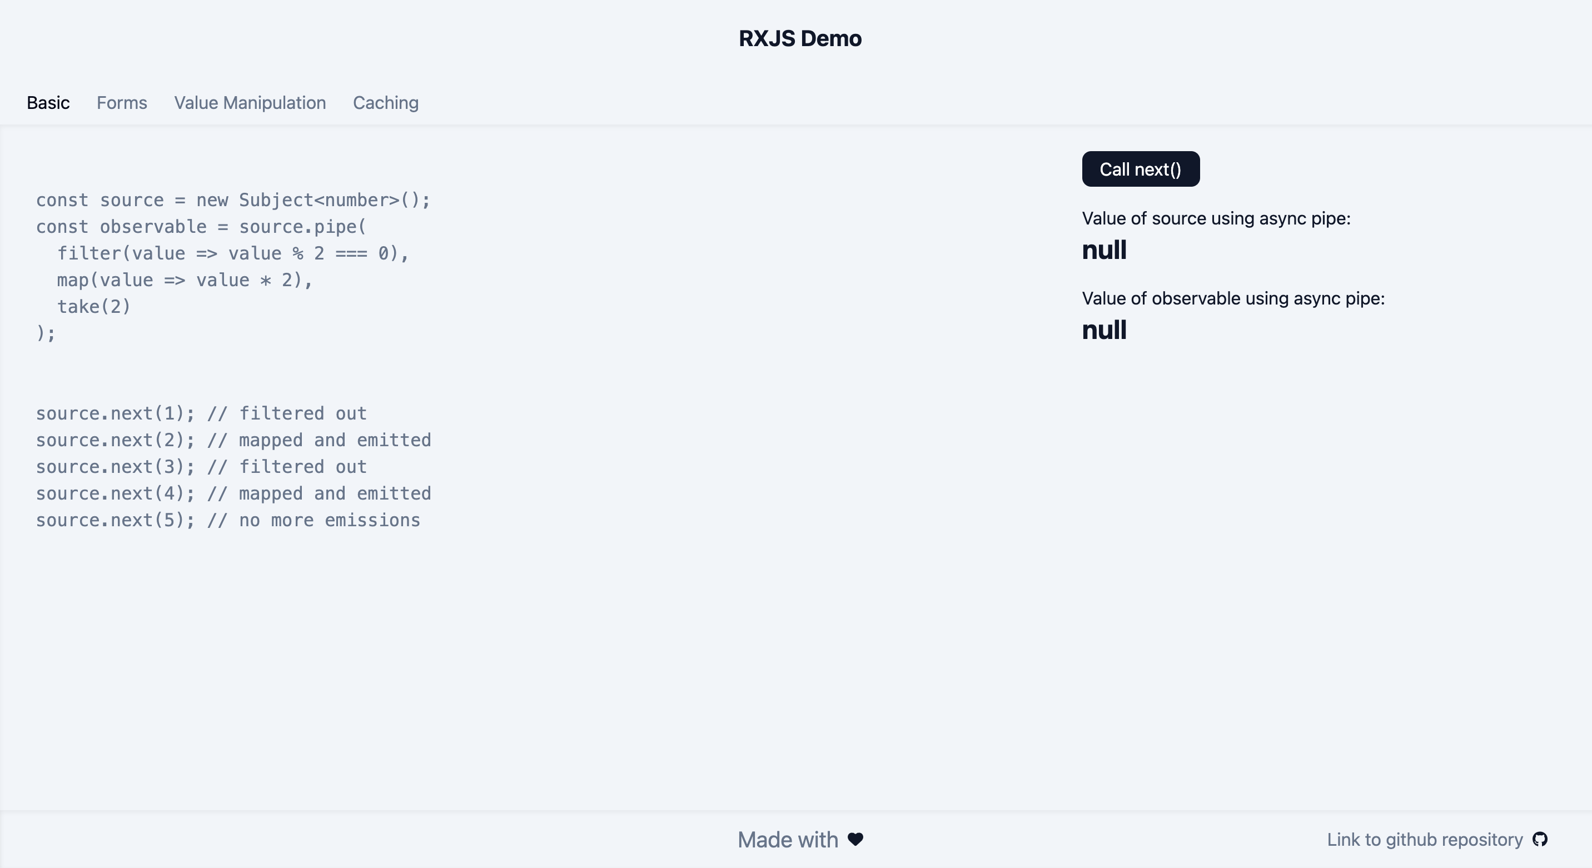The width and height of the screenshot is (1592, 868).
Task: Switch to the Basic tab
Action: tap(48, 103)
